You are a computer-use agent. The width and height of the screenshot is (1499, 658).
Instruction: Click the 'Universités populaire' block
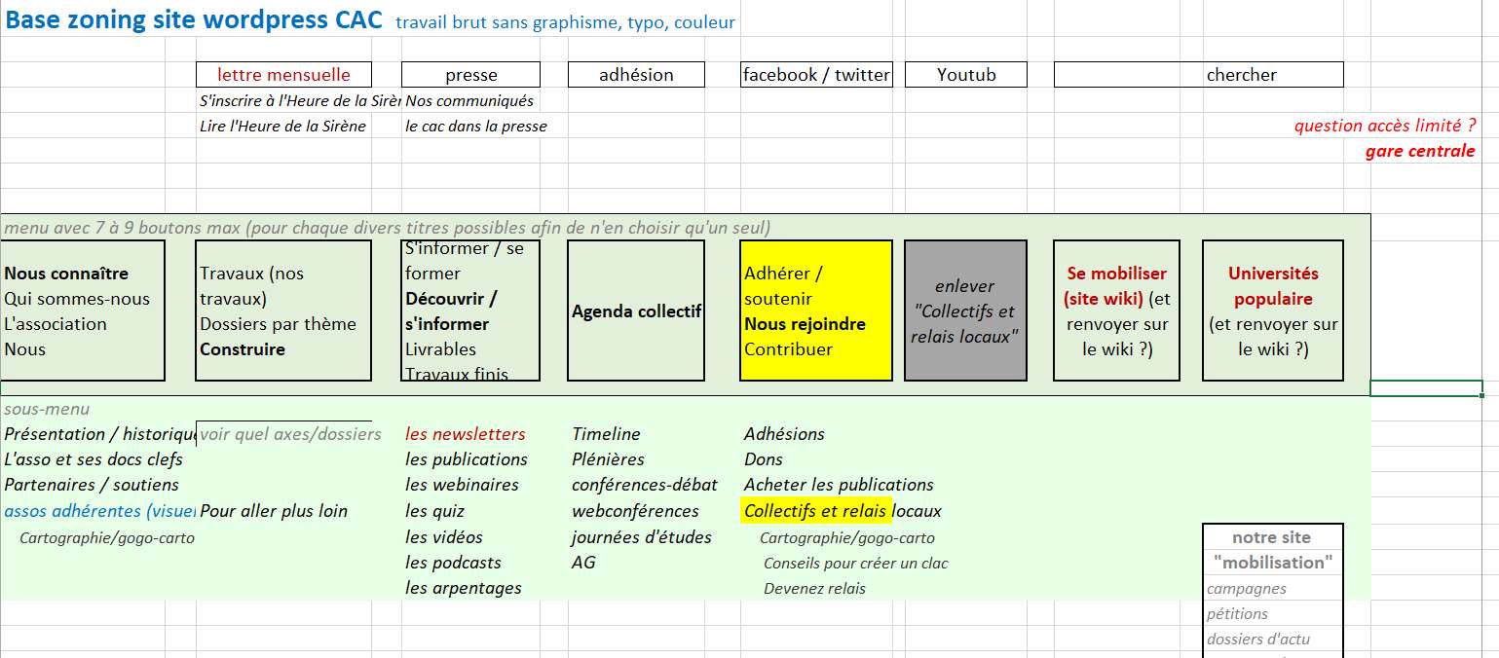(x=1273, y=311)
